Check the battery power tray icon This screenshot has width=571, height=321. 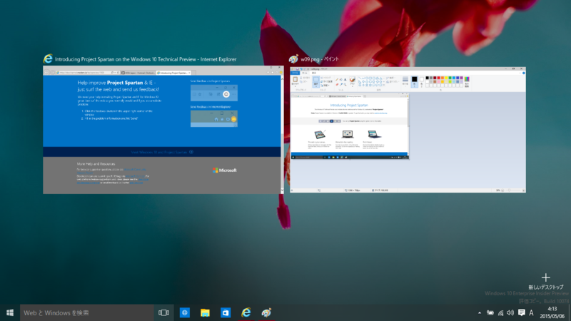tap(490, 312)
